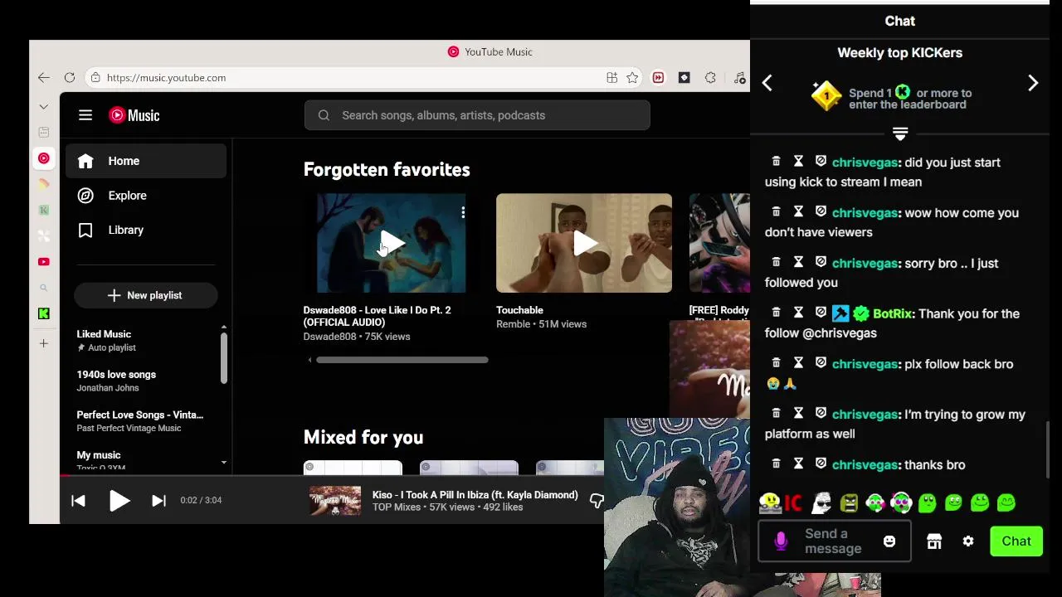Select the YouTube Music pinned sidebar tab
Viewport: 1062px width, 597px height.
click(x=44, y=158)
